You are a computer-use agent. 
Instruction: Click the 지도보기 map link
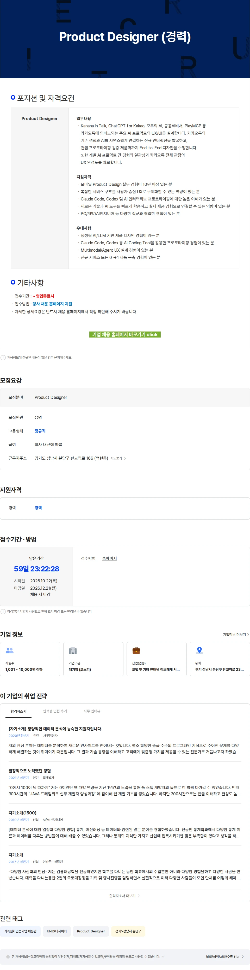(116, 458)
